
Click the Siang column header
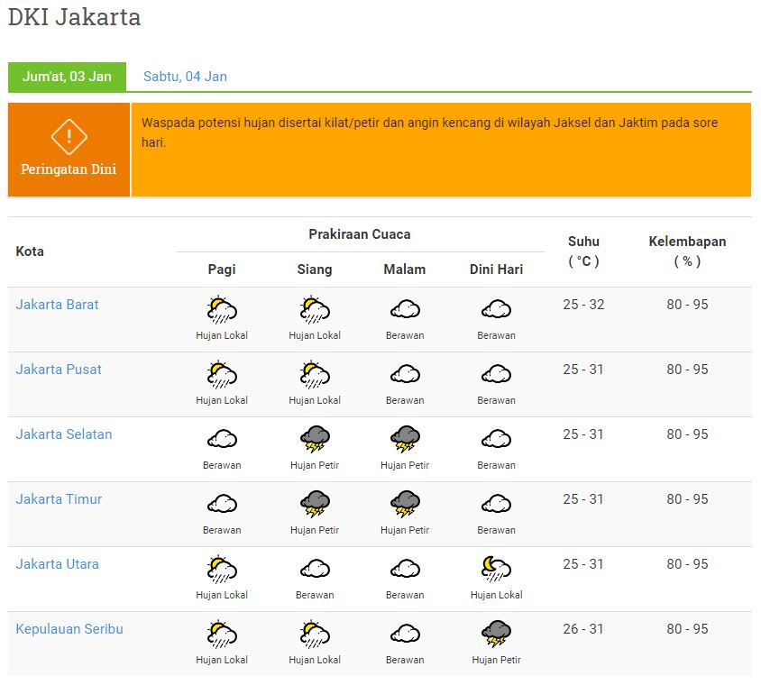[x=315, y=269]
